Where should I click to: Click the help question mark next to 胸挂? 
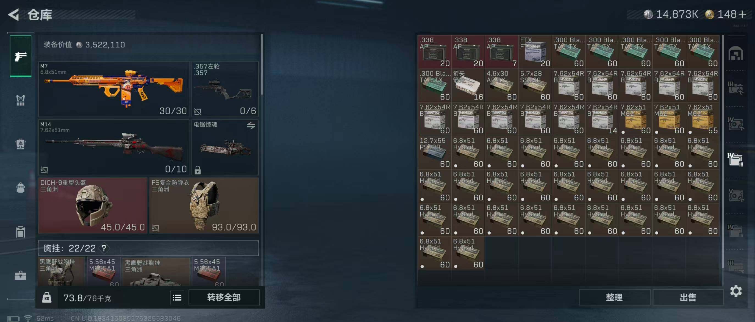(104, 248)
